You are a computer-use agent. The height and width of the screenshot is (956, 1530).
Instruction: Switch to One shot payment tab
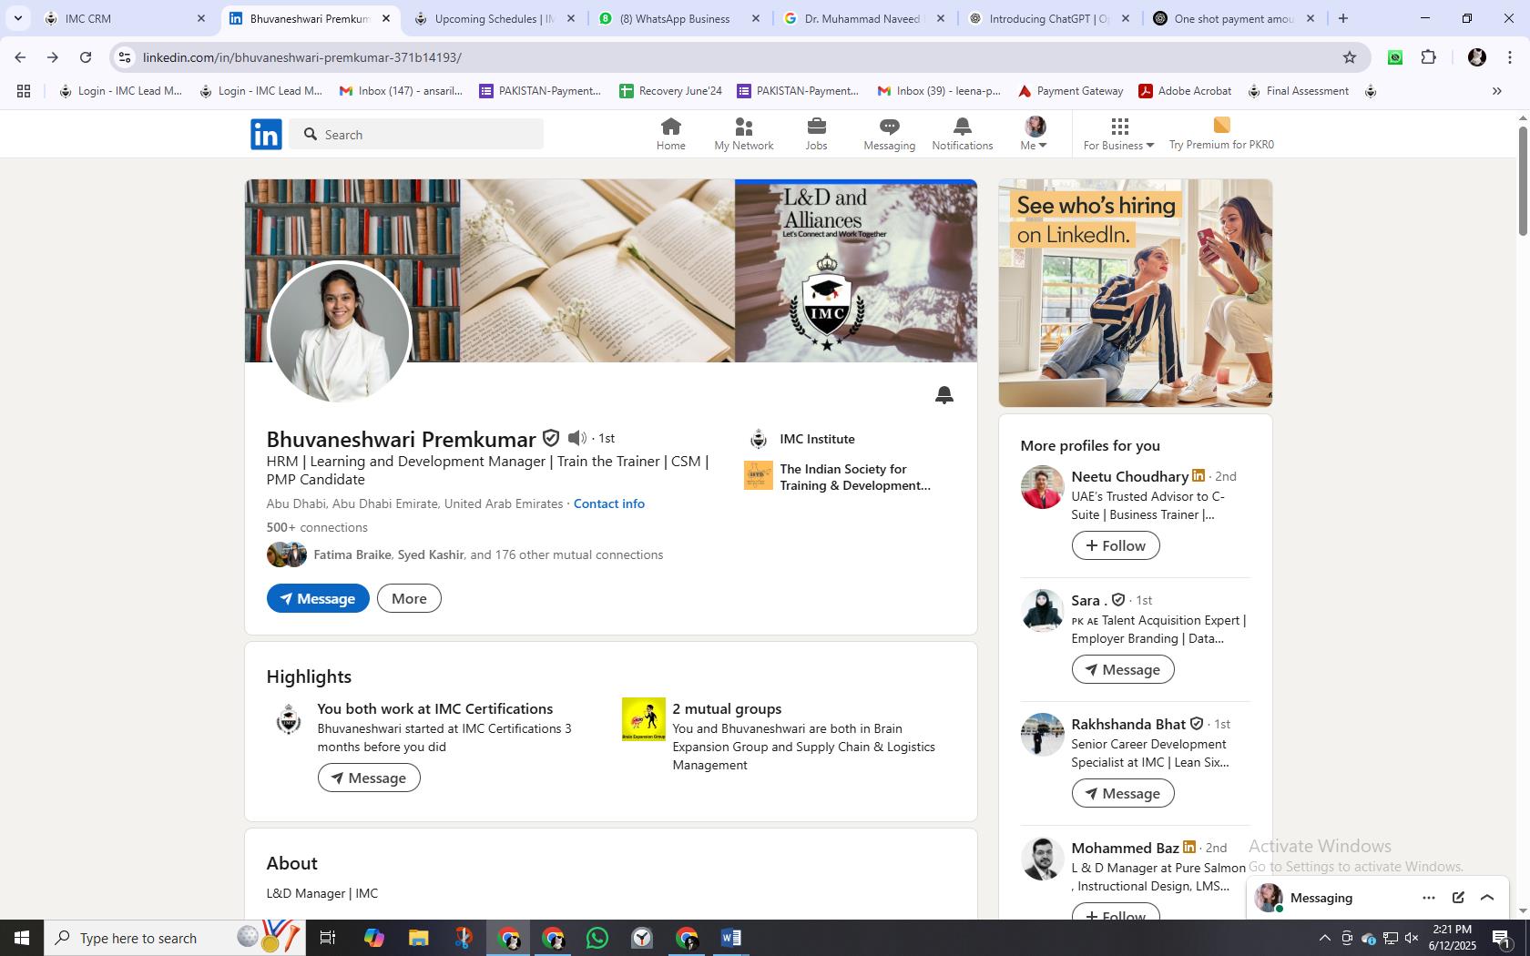[x=1234, y=18]
